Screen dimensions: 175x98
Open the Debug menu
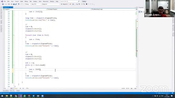26,1
